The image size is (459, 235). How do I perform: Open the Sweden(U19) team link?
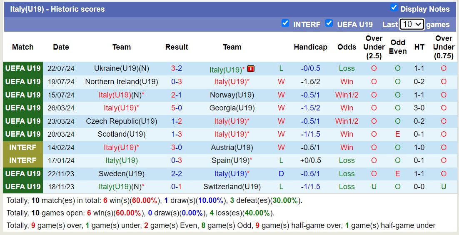pos(122,174)
